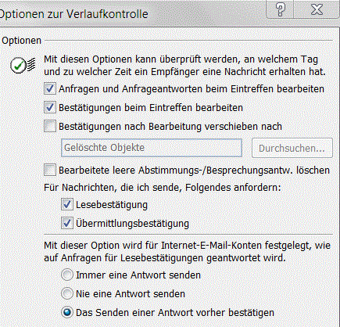Click the green checkmark tracking icon
Viewport: 340px width, 327px height.
click(23, 65)
